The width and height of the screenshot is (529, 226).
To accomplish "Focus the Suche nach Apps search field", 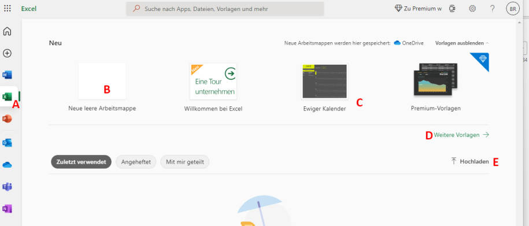I will (x=225, y=9).
